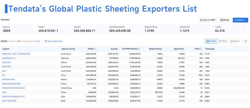Open the N A exporter link

[4, 75]
